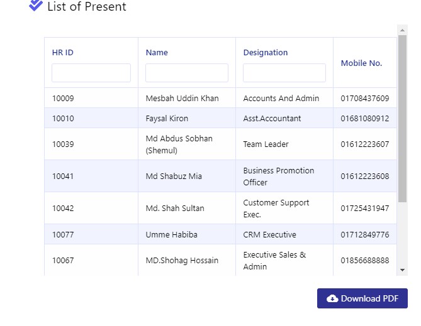
Task: Select the Umme Habiba CRM Executive row
Action: [x=220, y=234]
